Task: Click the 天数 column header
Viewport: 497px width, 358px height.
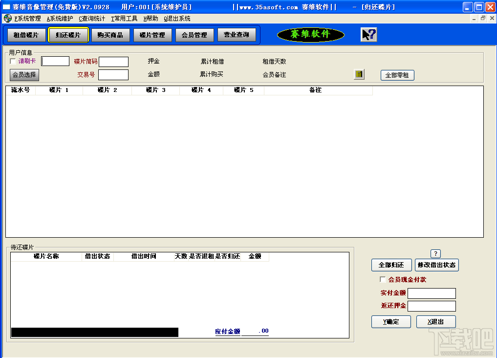Action: [x=181, y=256]
